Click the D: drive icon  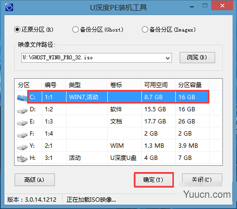tap(22, 111)
